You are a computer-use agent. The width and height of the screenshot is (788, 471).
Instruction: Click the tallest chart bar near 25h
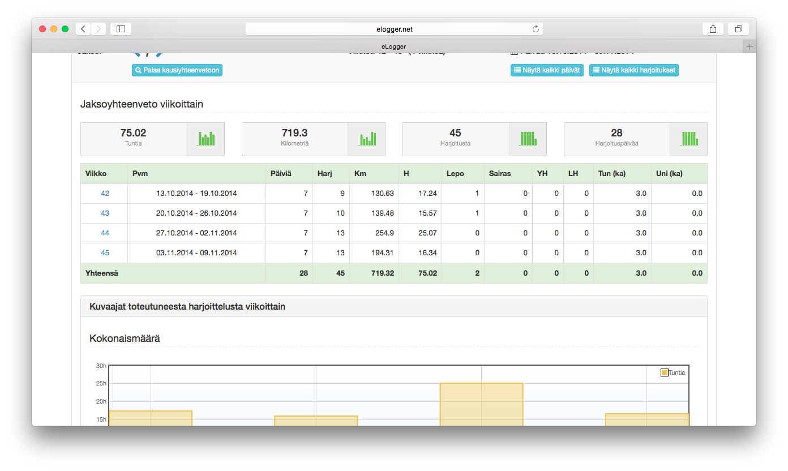[481, 404]
